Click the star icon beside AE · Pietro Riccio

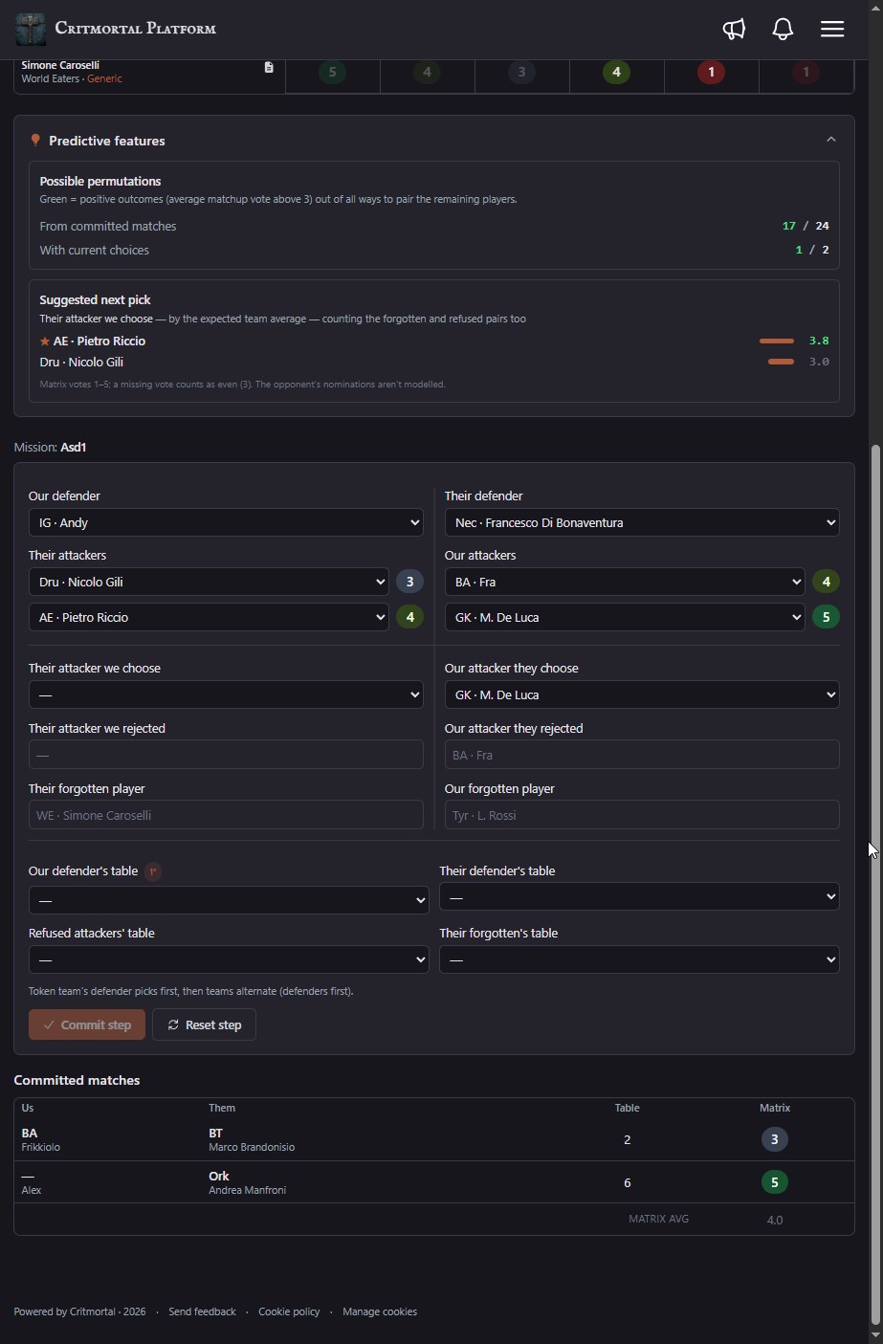45,342
